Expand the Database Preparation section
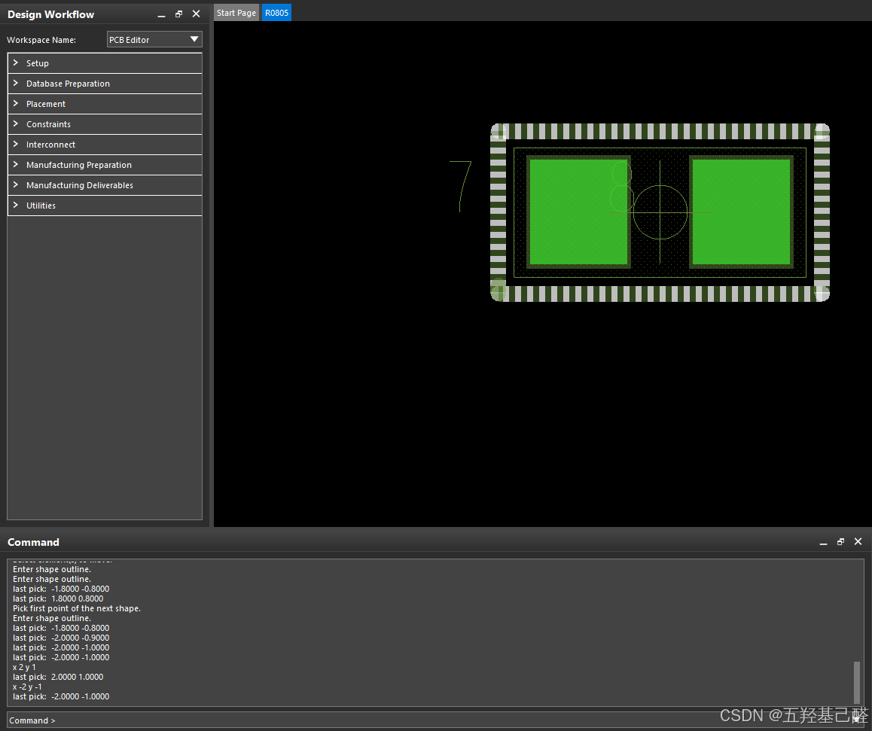The image size is (872, 731). [x=105, y=84]
